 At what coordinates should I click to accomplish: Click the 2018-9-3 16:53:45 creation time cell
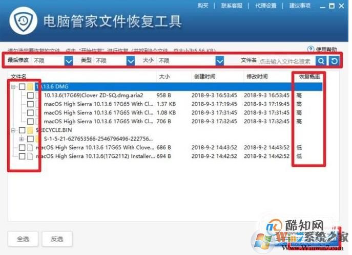tap(214, 96)
